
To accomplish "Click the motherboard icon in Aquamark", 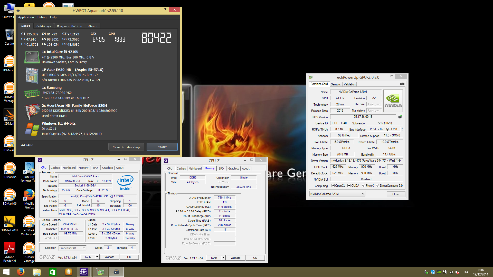I will tap(32, 75).
